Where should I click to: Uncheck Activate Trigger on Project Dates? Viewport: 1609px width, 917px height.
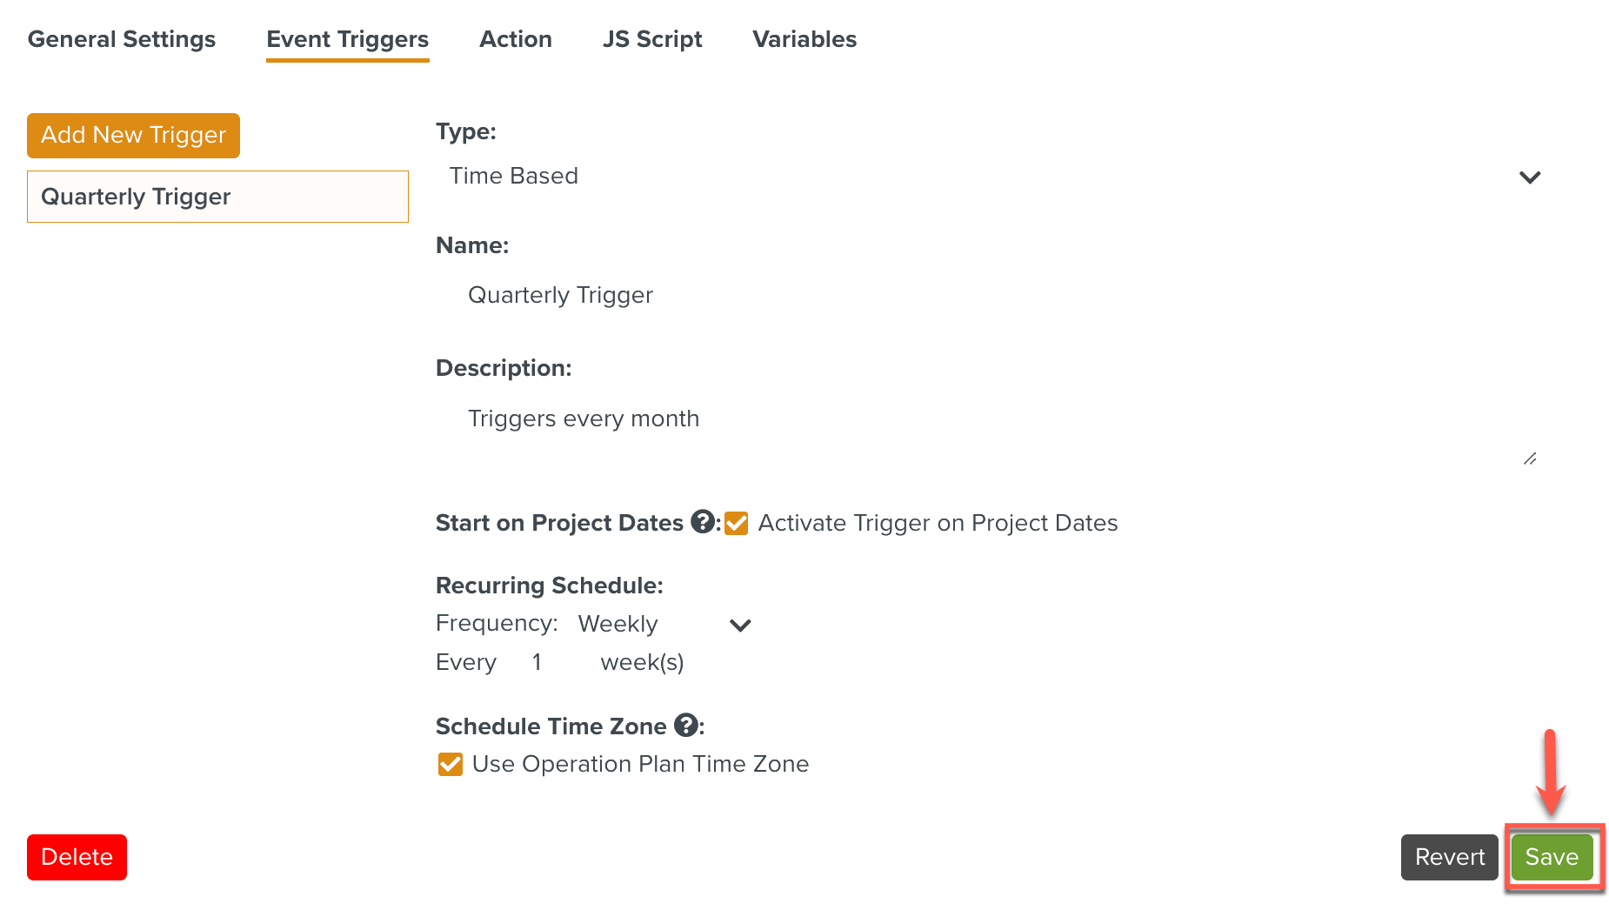[737, 523]
